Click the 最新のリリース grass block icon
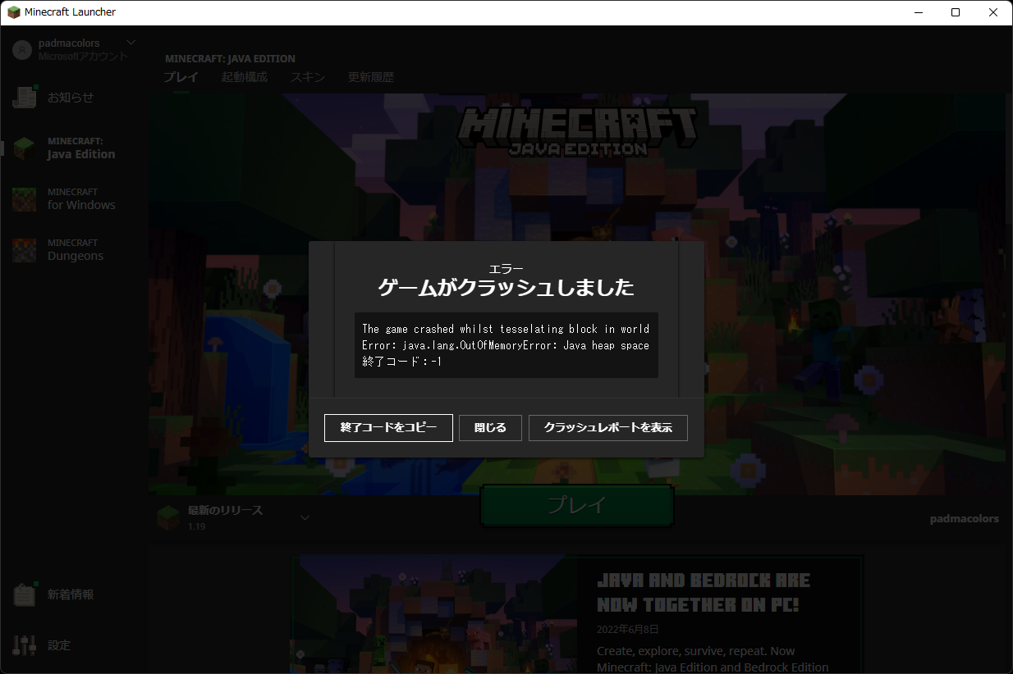Viewport: 1013px width, 674px height. point(168,517)
